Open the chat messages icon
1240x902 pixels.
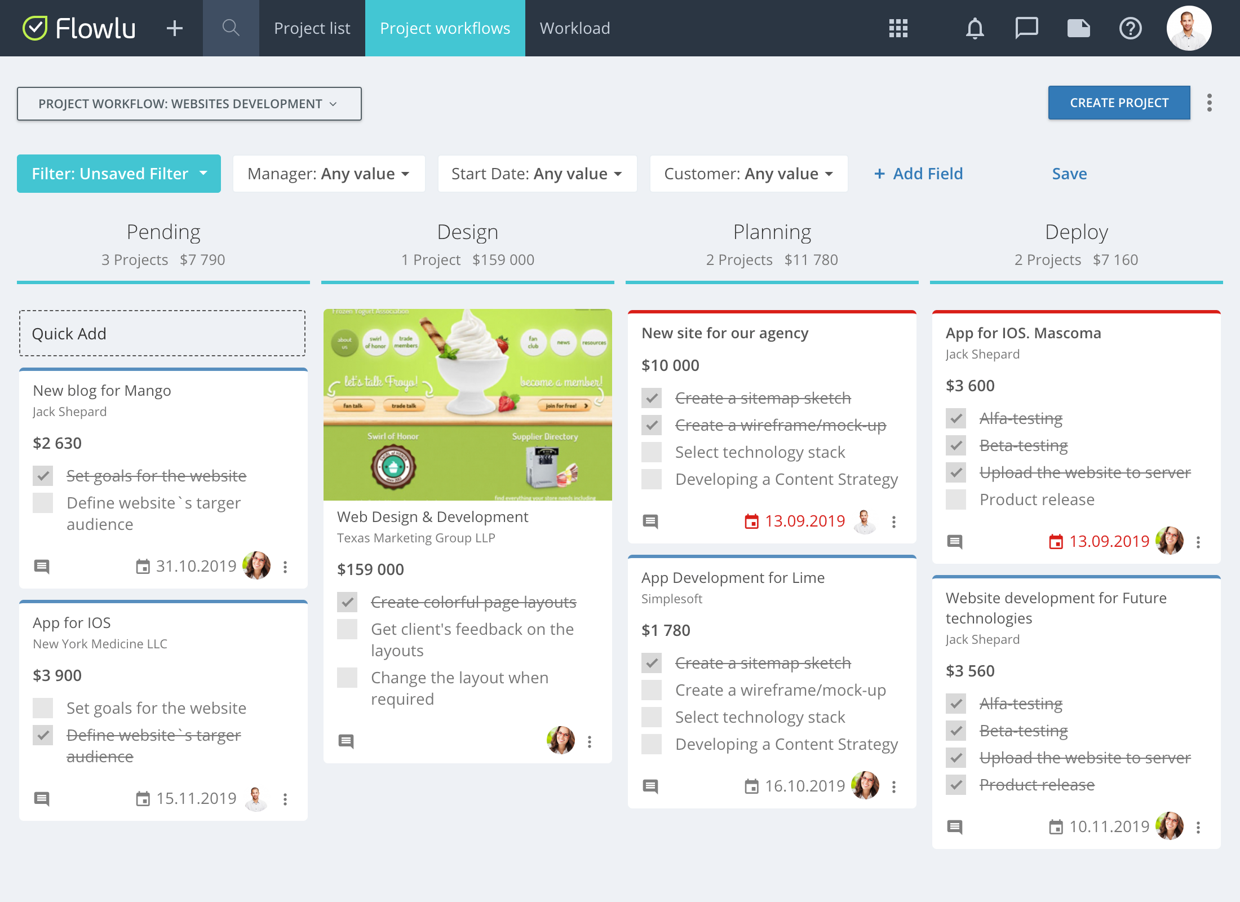(x=1026, y=28)
